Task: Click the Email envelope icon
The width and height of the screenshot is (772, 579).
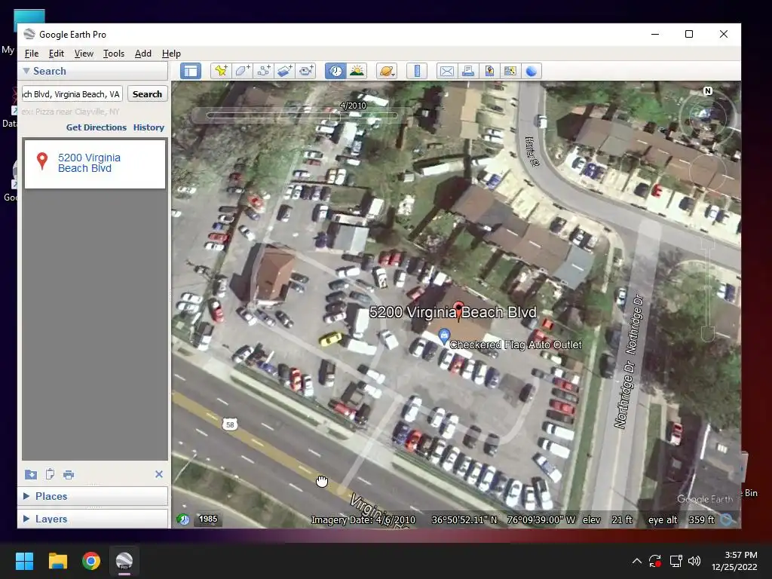Action: pos(446,71)
